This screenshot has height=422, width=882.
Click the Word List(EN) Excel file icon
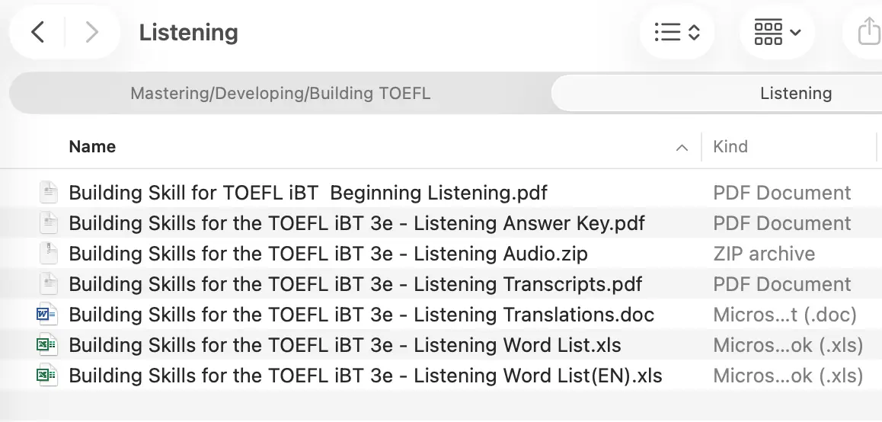click(48, 376)
